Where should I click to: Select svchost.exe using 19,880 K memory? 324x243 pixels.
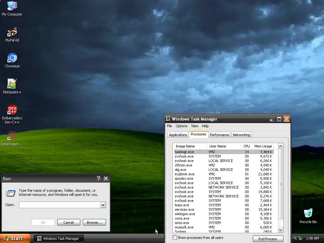[x=224, y=192]
